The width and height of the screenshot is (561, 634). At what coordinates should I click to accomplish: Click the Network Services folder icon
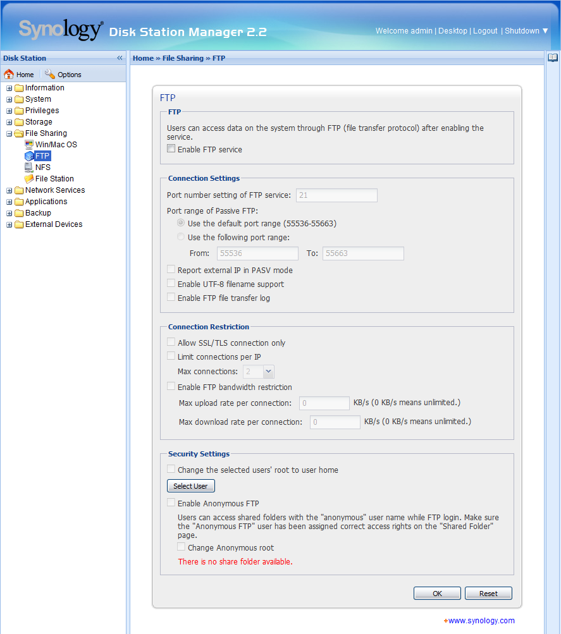point(19,190)
